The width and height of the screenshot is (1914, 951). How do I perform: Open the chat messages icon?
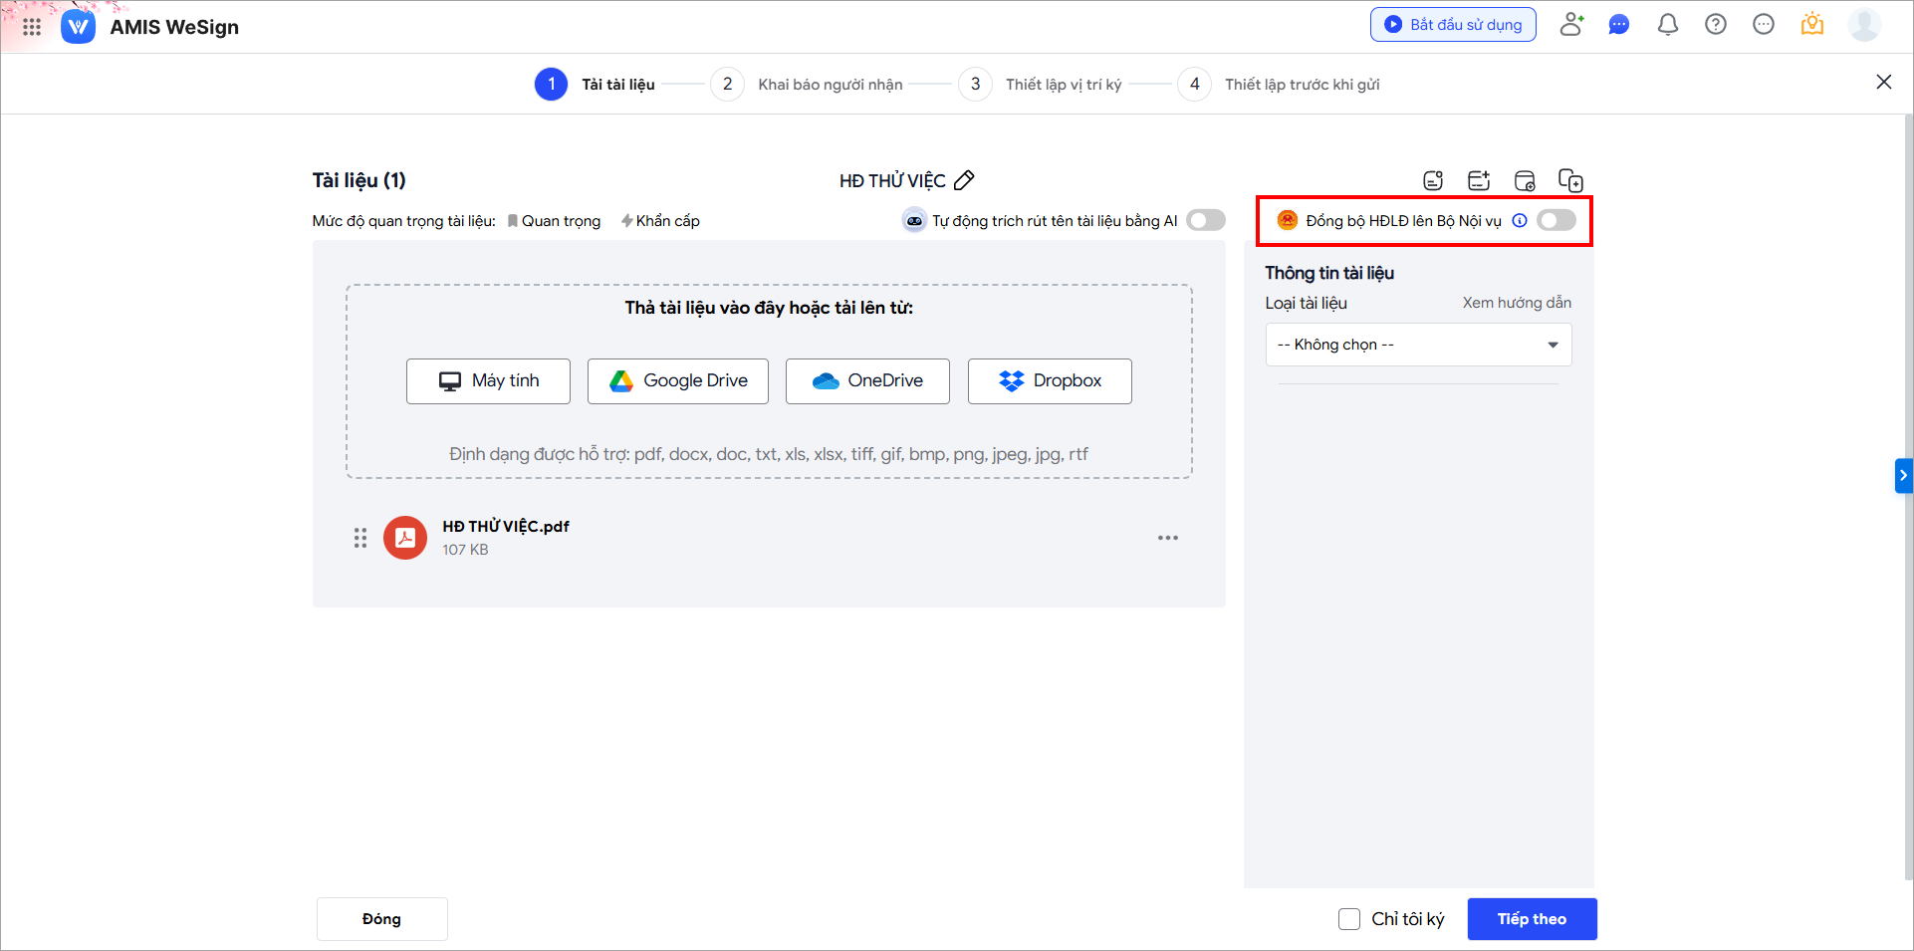point(1619,25)
